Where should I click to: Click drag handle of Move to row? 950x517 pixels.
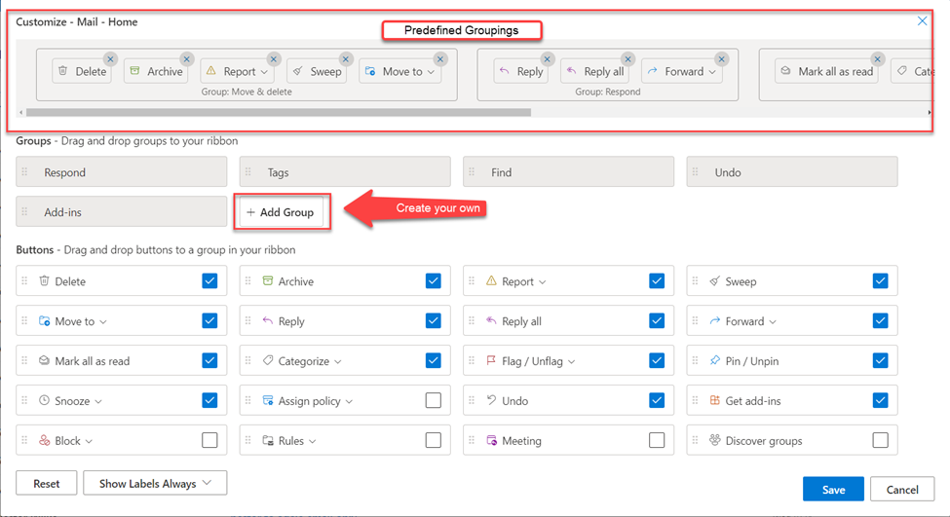click(x=24, y=321)
